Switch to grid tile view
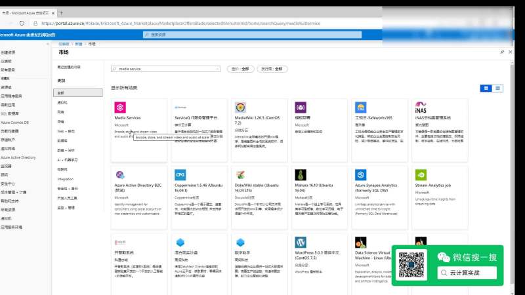The width and height of the screenshot is (525, 295). click(486, 88)
